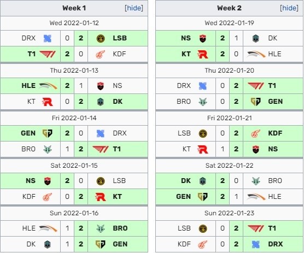This screenshot has height=253, width=304.
Task: Click the GEN logo in the BRO vs GEN match
Action: [x=256, y=102]
